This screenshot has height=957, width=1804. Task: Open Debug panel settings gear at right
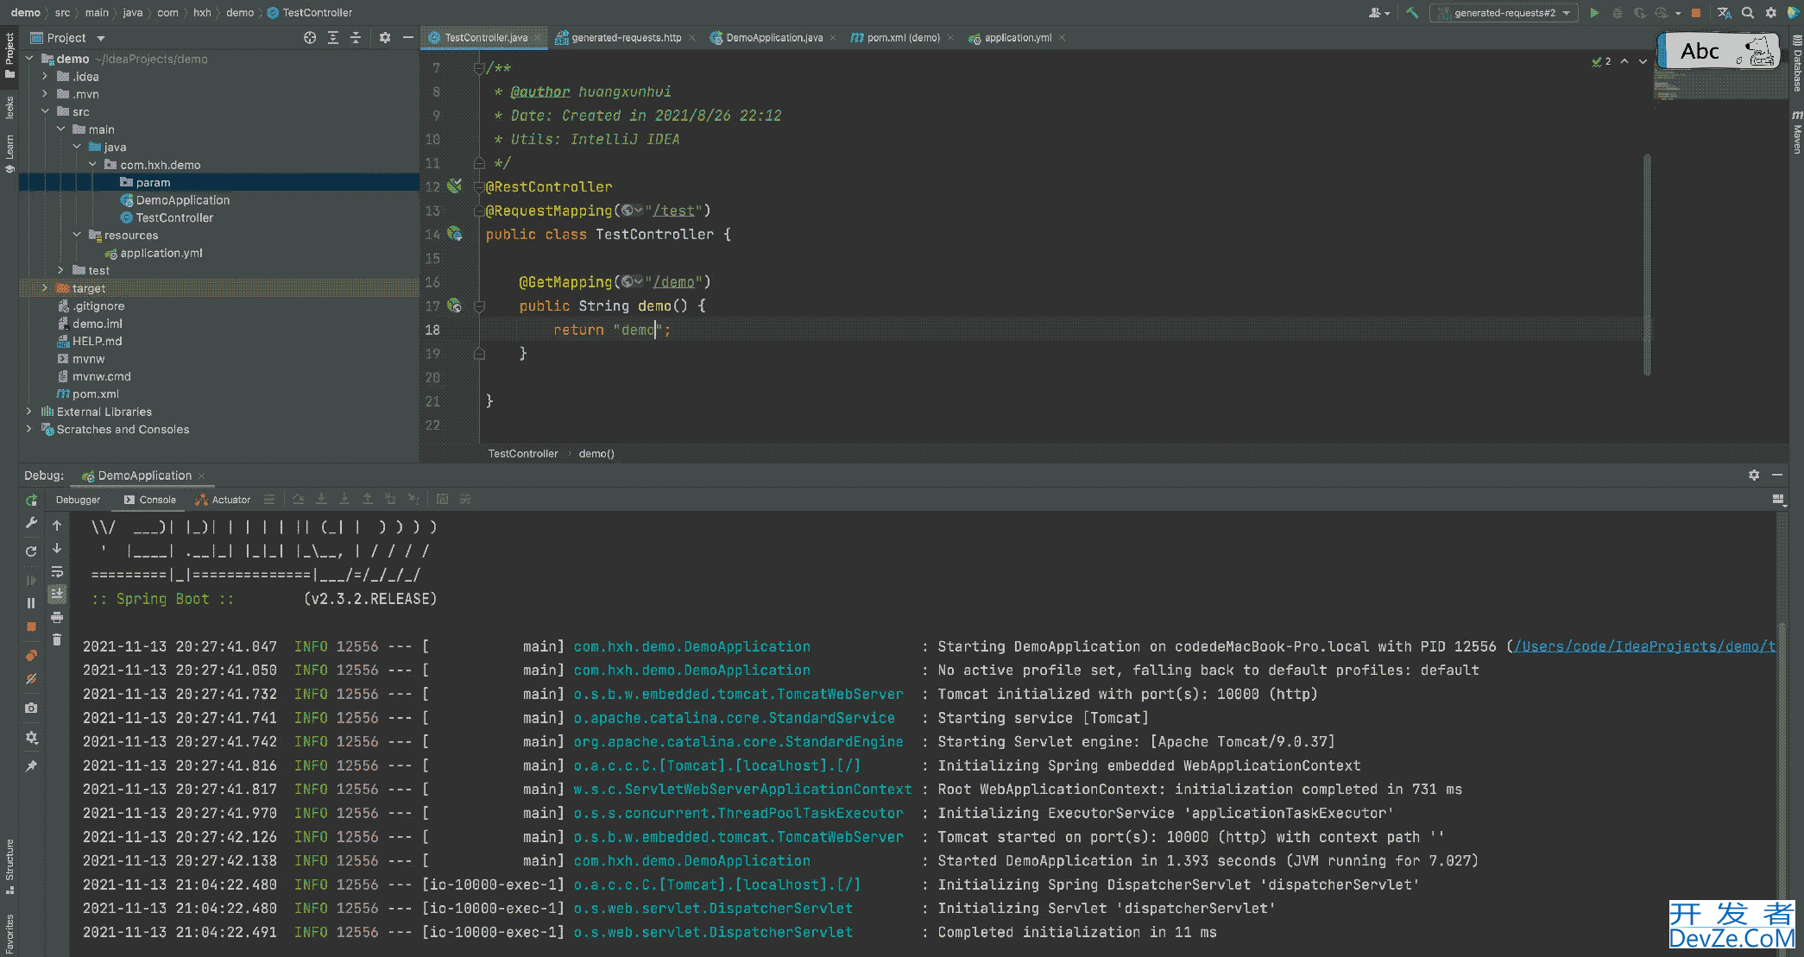1754,475
